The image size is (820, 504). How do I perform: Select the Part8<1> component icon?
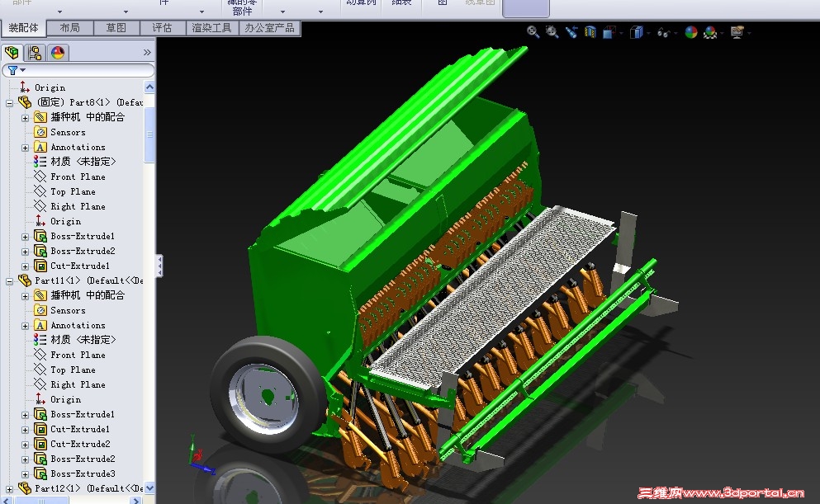(25, 102)
